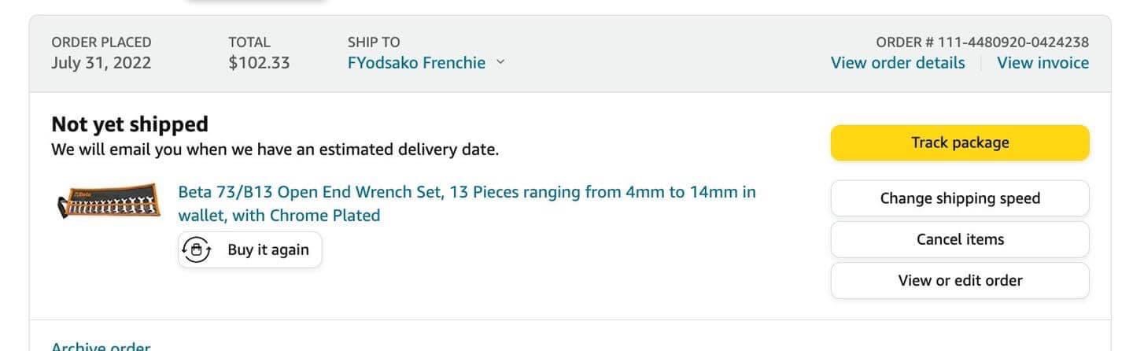Click the yellow Track package button
This screenshot has width=1133, height=351.
960,142
